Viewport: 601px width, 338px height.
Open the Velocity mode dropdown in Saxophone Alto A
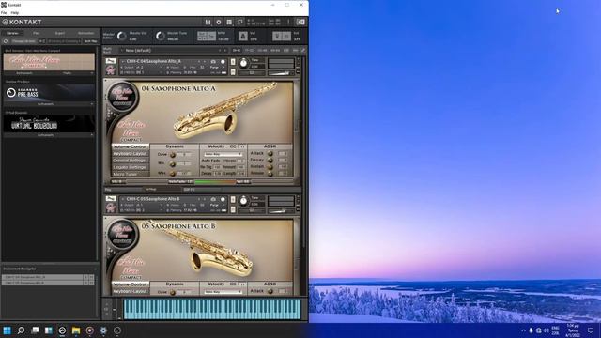(x=223, y=154)
